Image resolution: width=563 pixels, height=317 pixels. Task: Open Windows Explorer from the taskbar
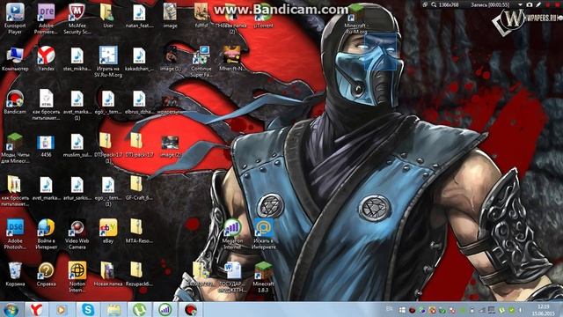[x=113, y=310]
